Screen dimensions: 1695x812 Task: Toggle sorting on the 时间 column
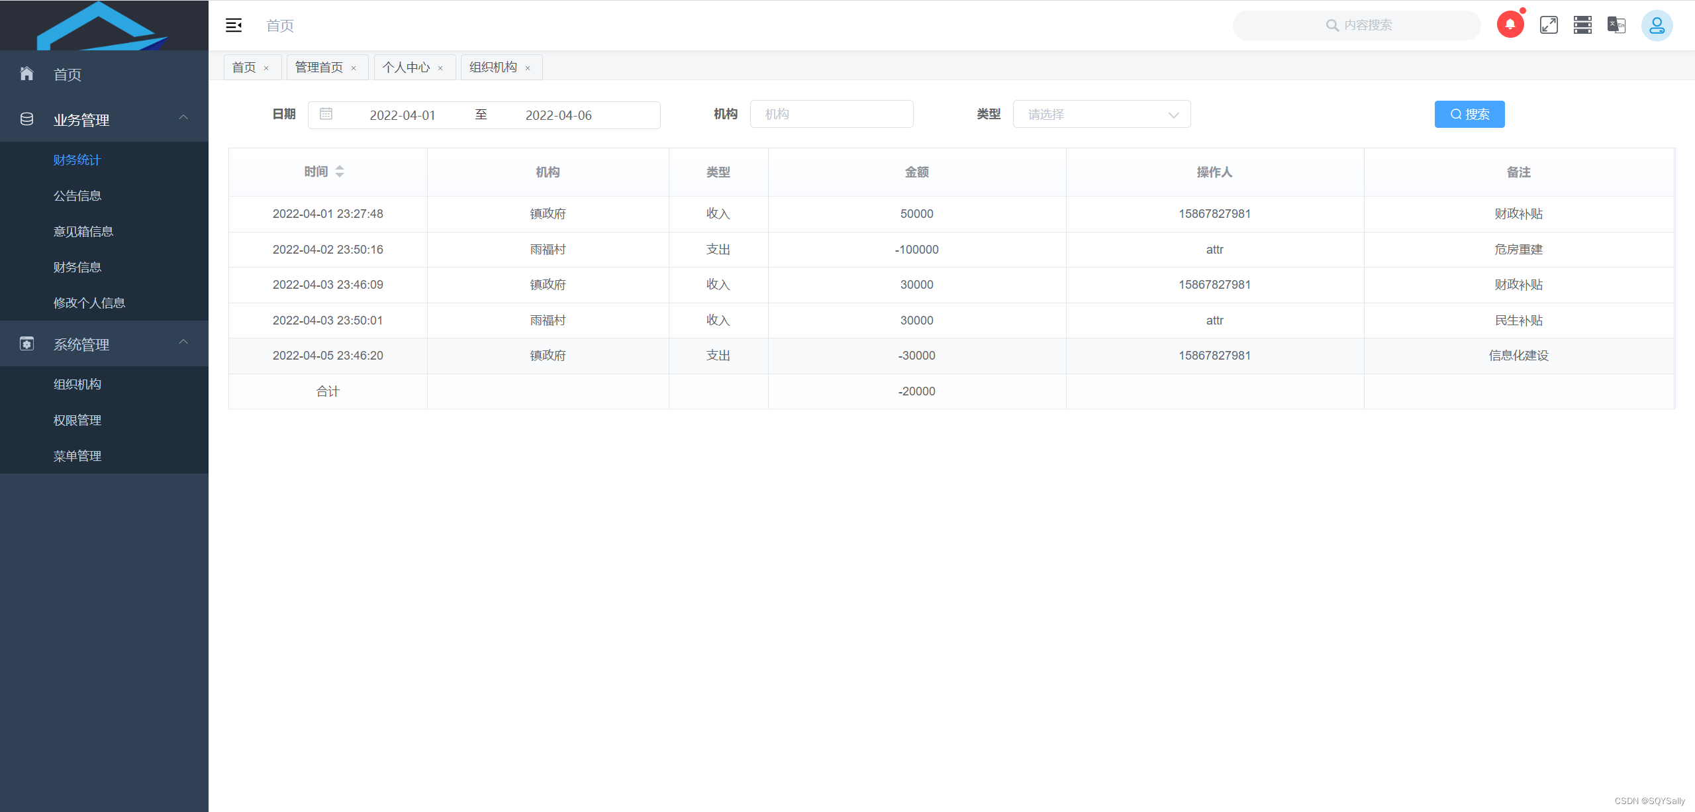pyautogui.click(x=339, y=171)
